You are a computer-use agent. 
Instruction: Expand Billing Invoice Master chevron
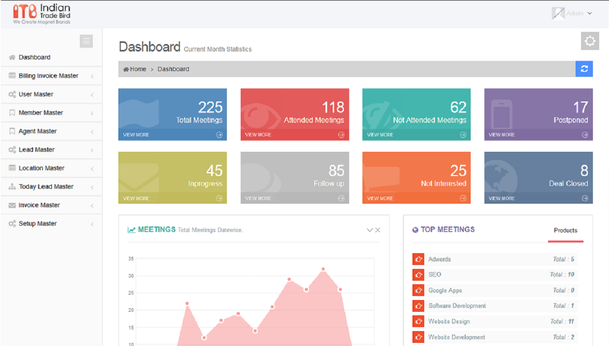(x=92, y=77)
